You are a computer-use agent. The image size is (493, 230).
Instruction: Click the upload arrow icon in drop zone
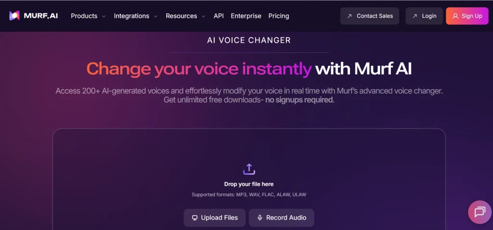pyautogui.click(x=249, y=169)
